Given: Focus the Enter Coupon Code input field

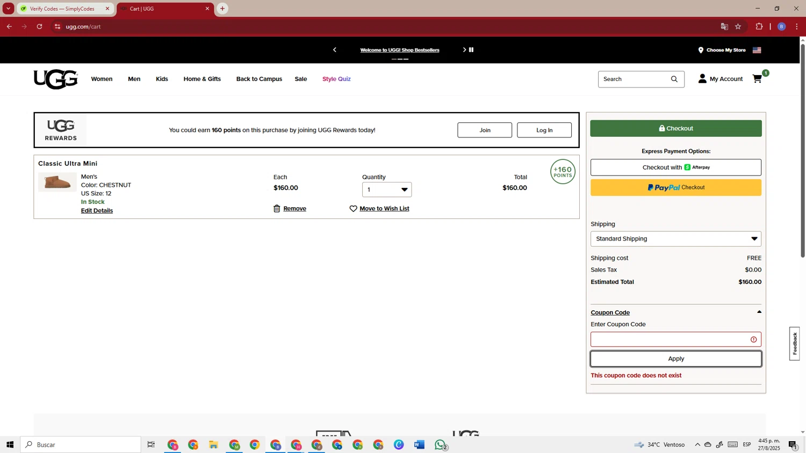Looking at the screenshot, I should pyautogui.click(x=676, y=339).
